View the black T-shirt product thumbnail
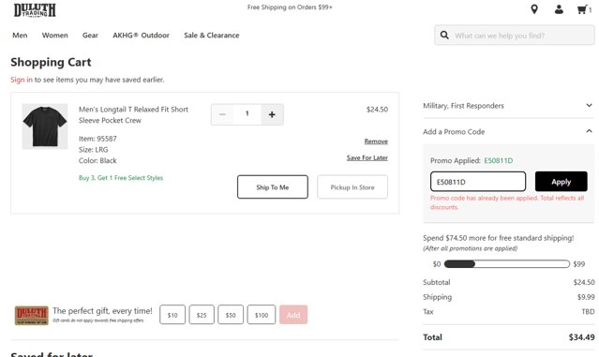 pyautogui.click(x=45, y=126)
